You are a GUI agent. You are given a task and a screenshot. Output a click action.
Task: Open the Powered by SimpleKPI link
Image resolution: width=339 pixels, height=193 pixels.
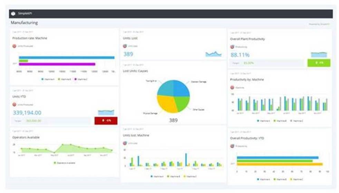pos(319,24)
